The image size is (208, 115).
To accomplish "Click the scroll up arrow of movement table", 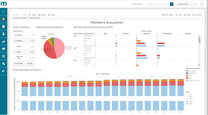I will tap(199, 36).
